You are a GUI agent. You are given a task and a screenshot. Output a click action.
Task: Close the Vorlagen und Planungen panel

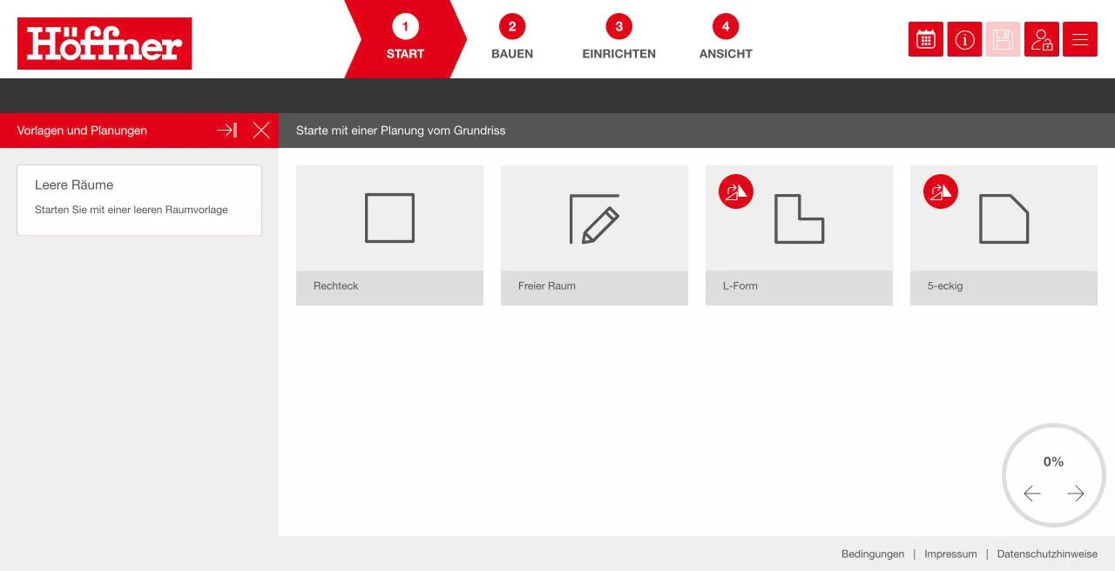tap(261, 131)
